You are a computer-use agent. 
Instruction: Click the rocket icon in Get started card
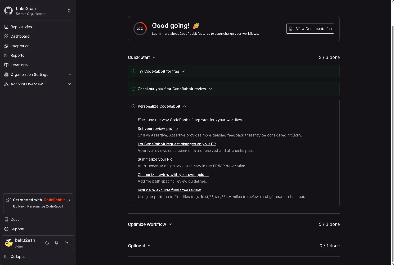(8, 200)
